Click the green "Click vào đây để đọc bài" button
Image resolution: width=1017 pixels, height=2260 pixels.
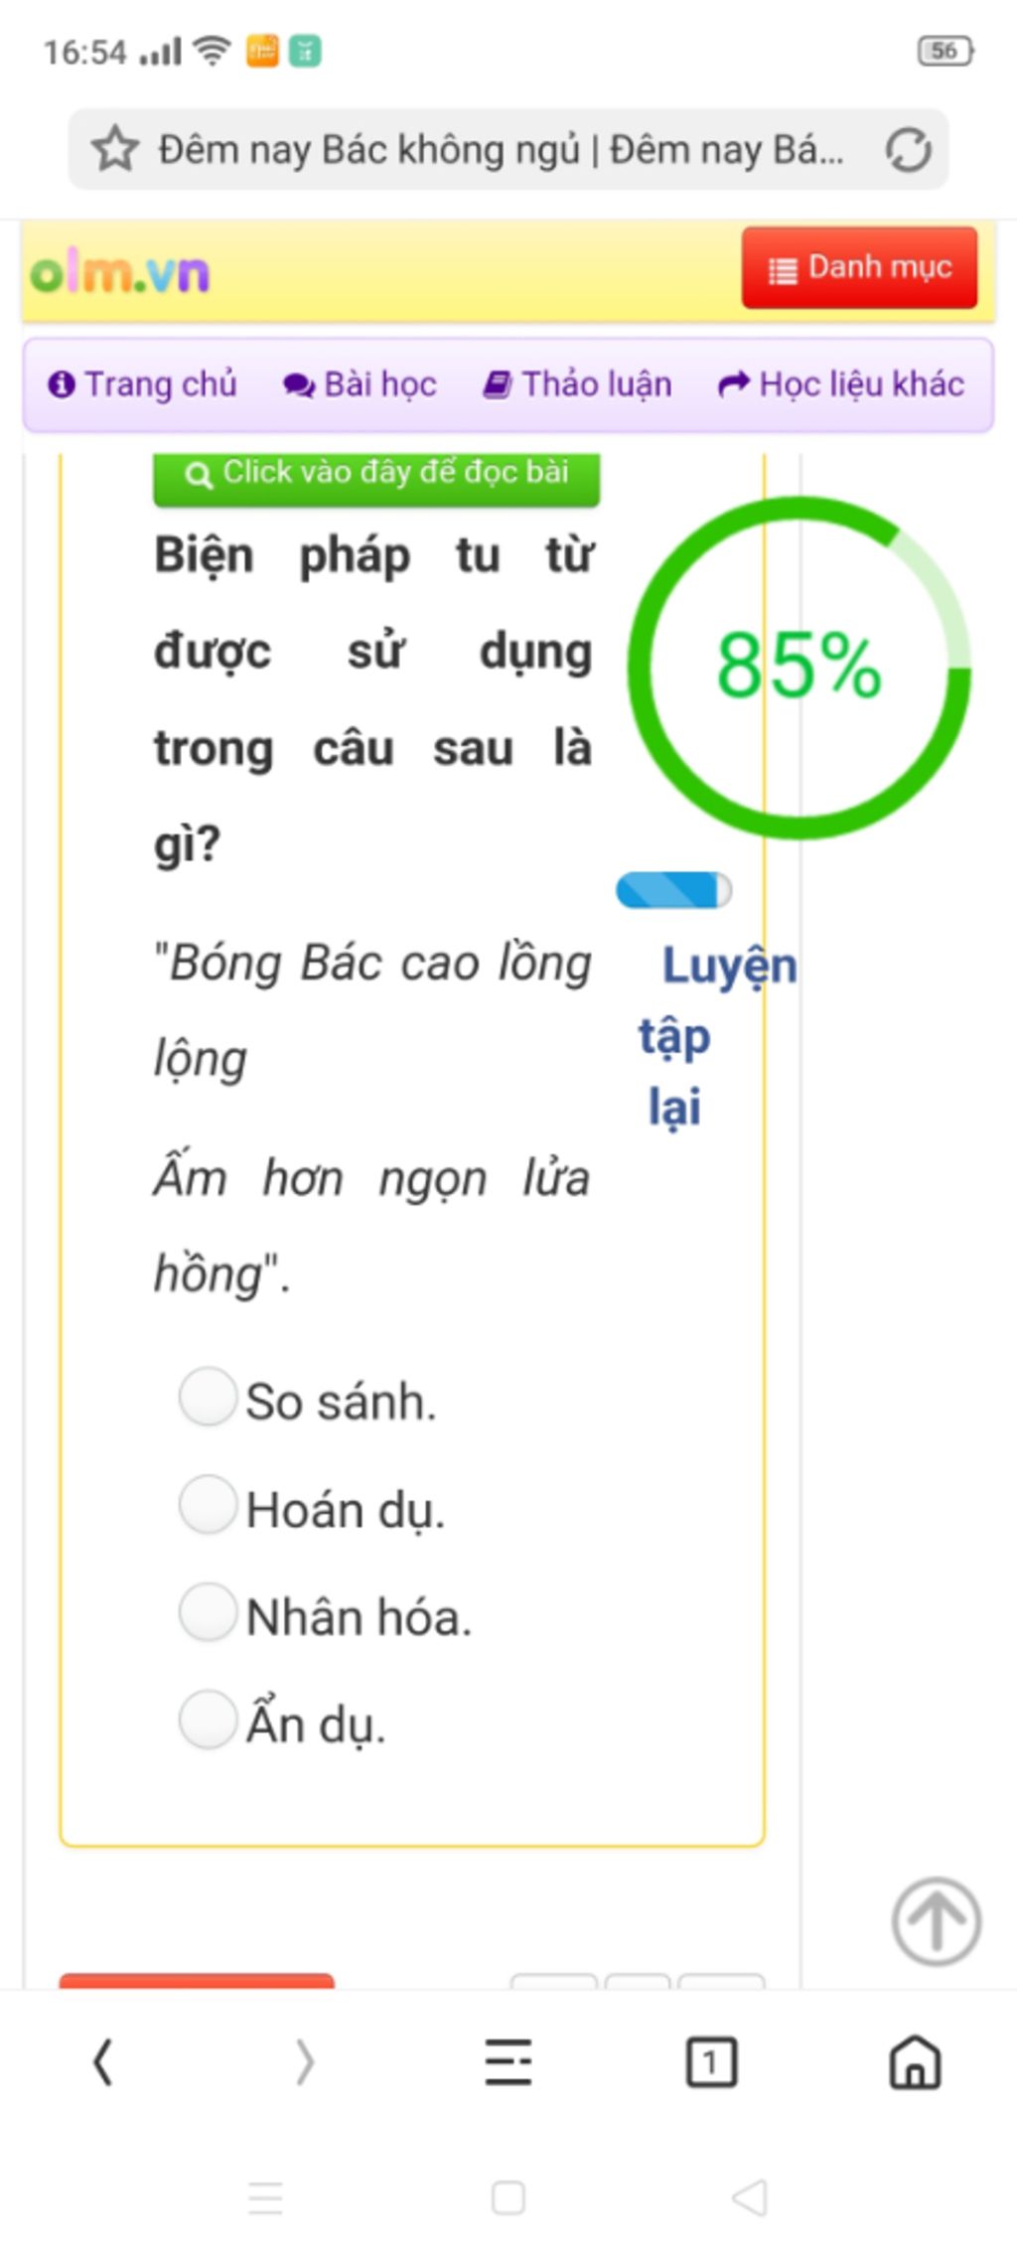click(x=376, y=477)
